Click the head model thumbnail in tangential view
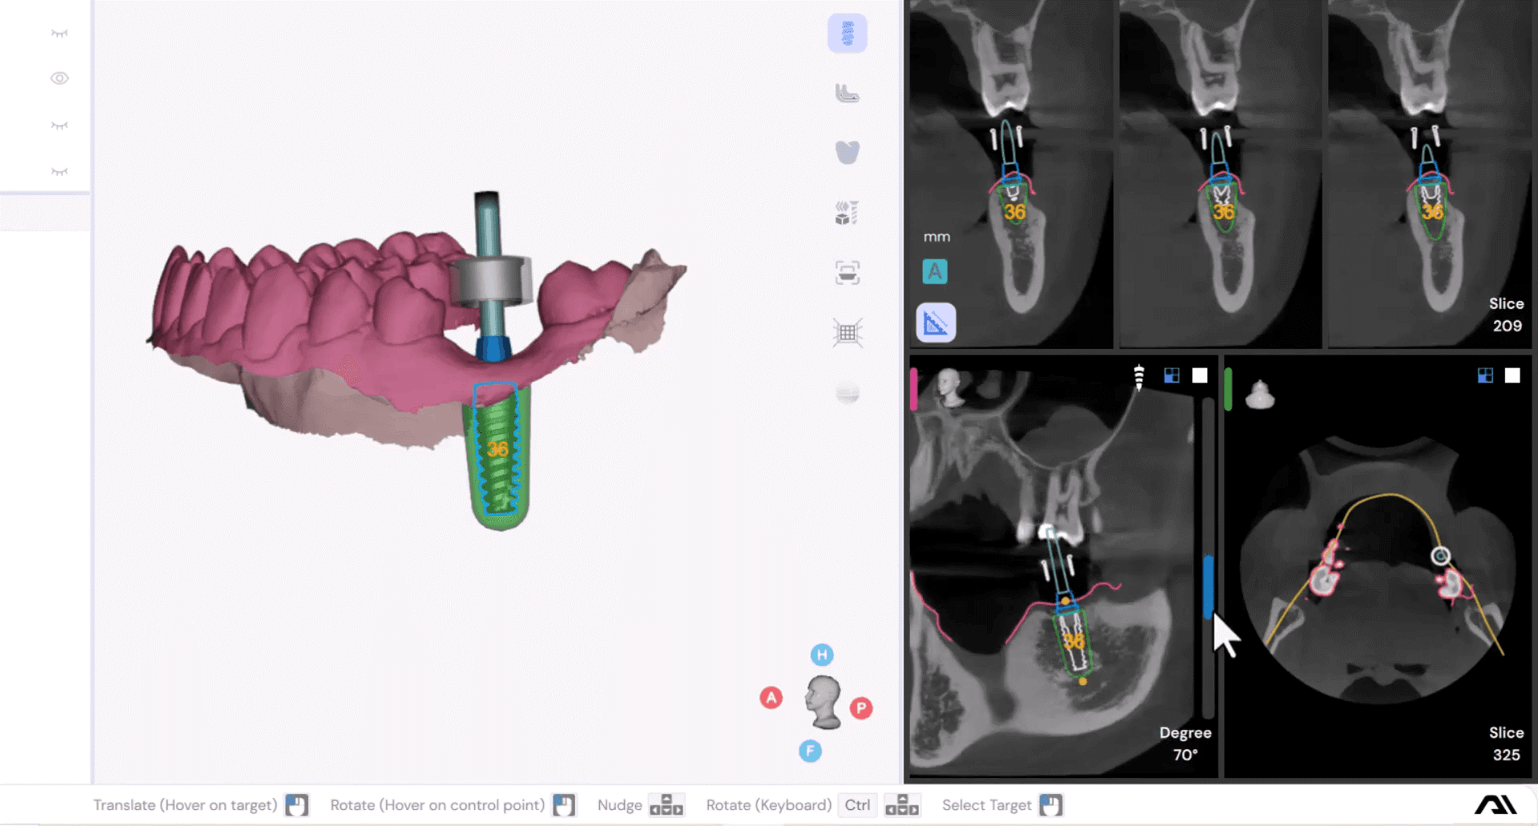 click(x=950, y=387)
